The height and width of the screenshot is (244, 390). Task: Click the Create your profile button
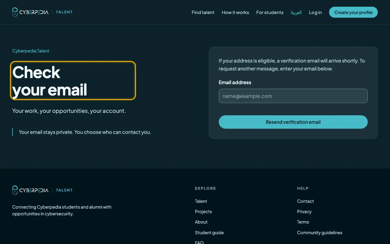[x=353, y=13]
